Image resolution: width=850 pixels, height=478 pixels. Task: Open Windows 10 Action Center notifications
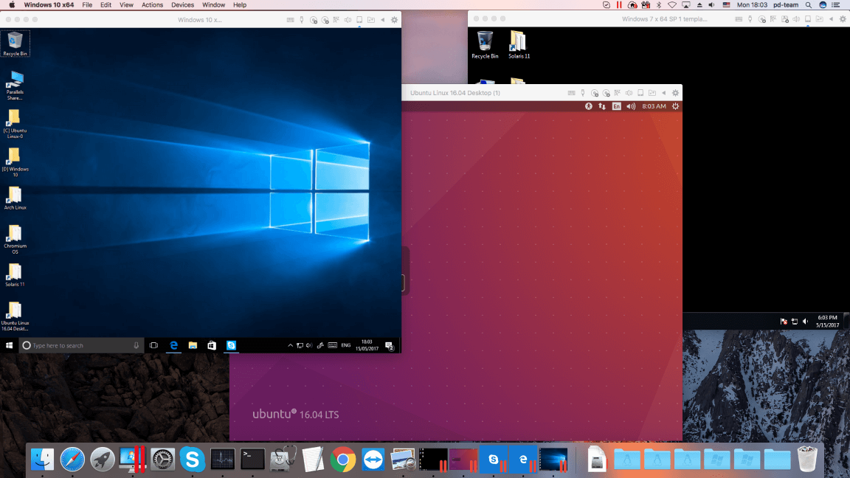(x=390, y=345)
